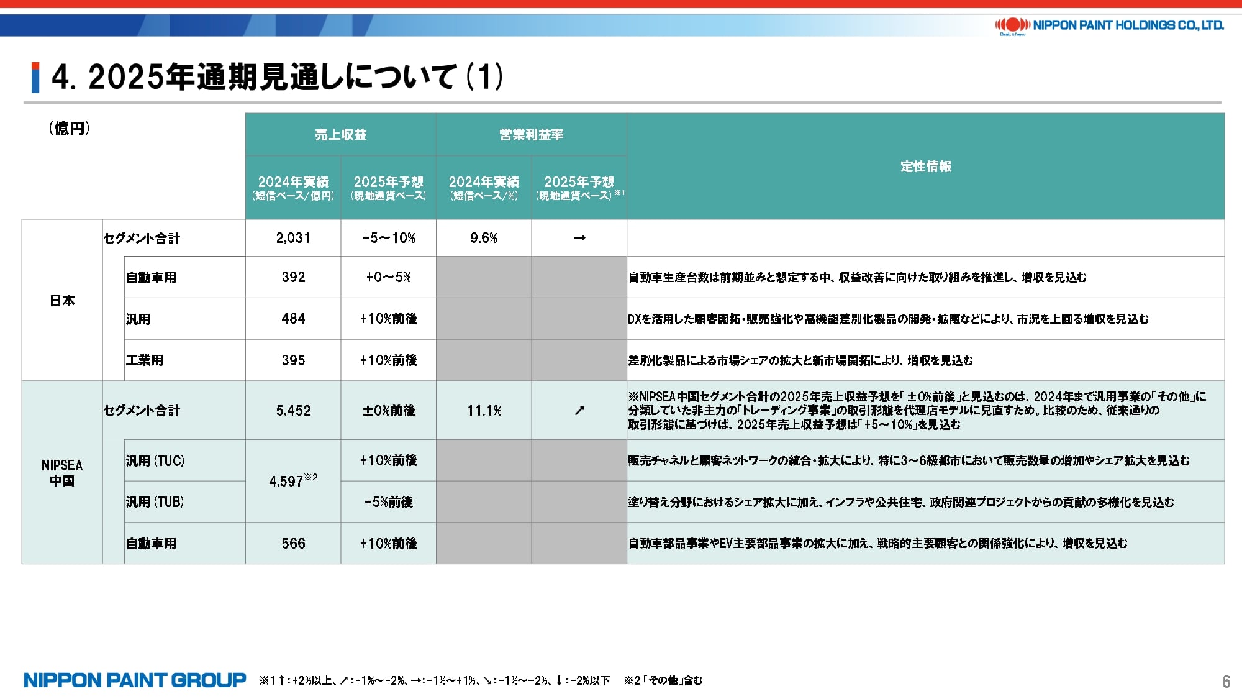Click +10%前後 in the 566 row
The width and height of the screenshot is (1242, 699).
pos(389,544)
